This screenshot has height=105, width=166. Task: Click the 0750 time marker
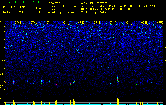[160, 23]
